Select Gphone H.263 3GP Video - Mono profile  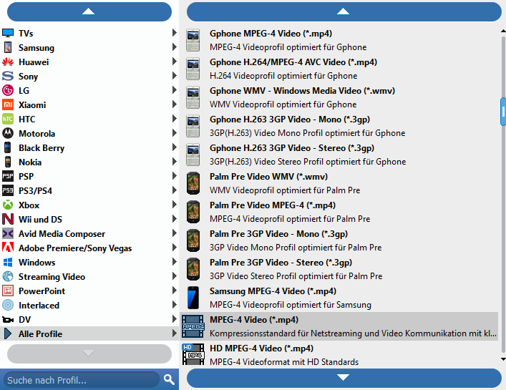pos(339,126)
